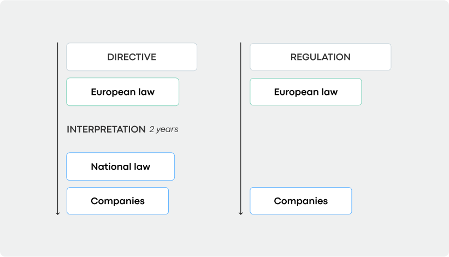Select European law box under REGULATION
The height and width of the screenshot is (257, 449).
306,92
